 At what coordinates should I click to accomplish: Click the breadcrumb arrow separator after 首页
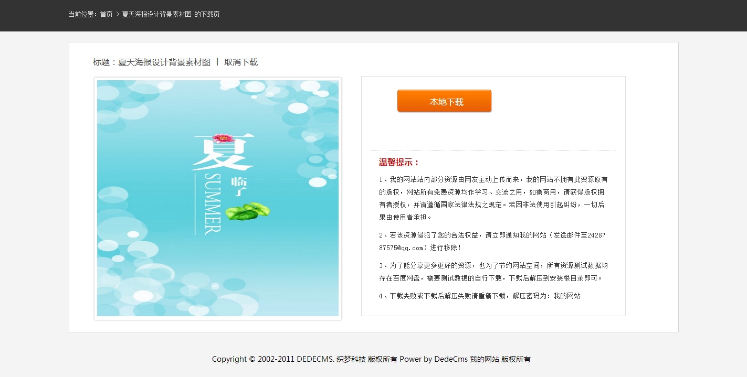point(118,15)
